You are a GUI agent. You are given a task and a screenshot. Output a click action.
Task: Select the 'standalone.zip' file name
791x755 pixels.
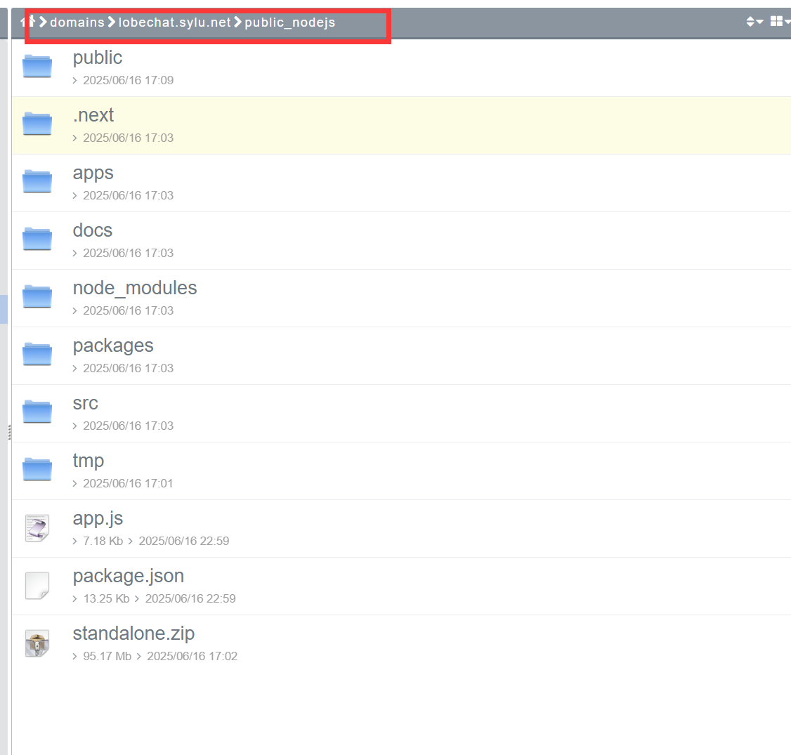tap(133, 633)
